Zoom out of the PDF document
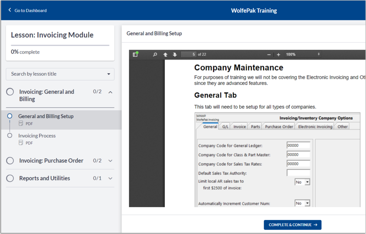Viewport: 366px width, 234px height. (269, 54)
